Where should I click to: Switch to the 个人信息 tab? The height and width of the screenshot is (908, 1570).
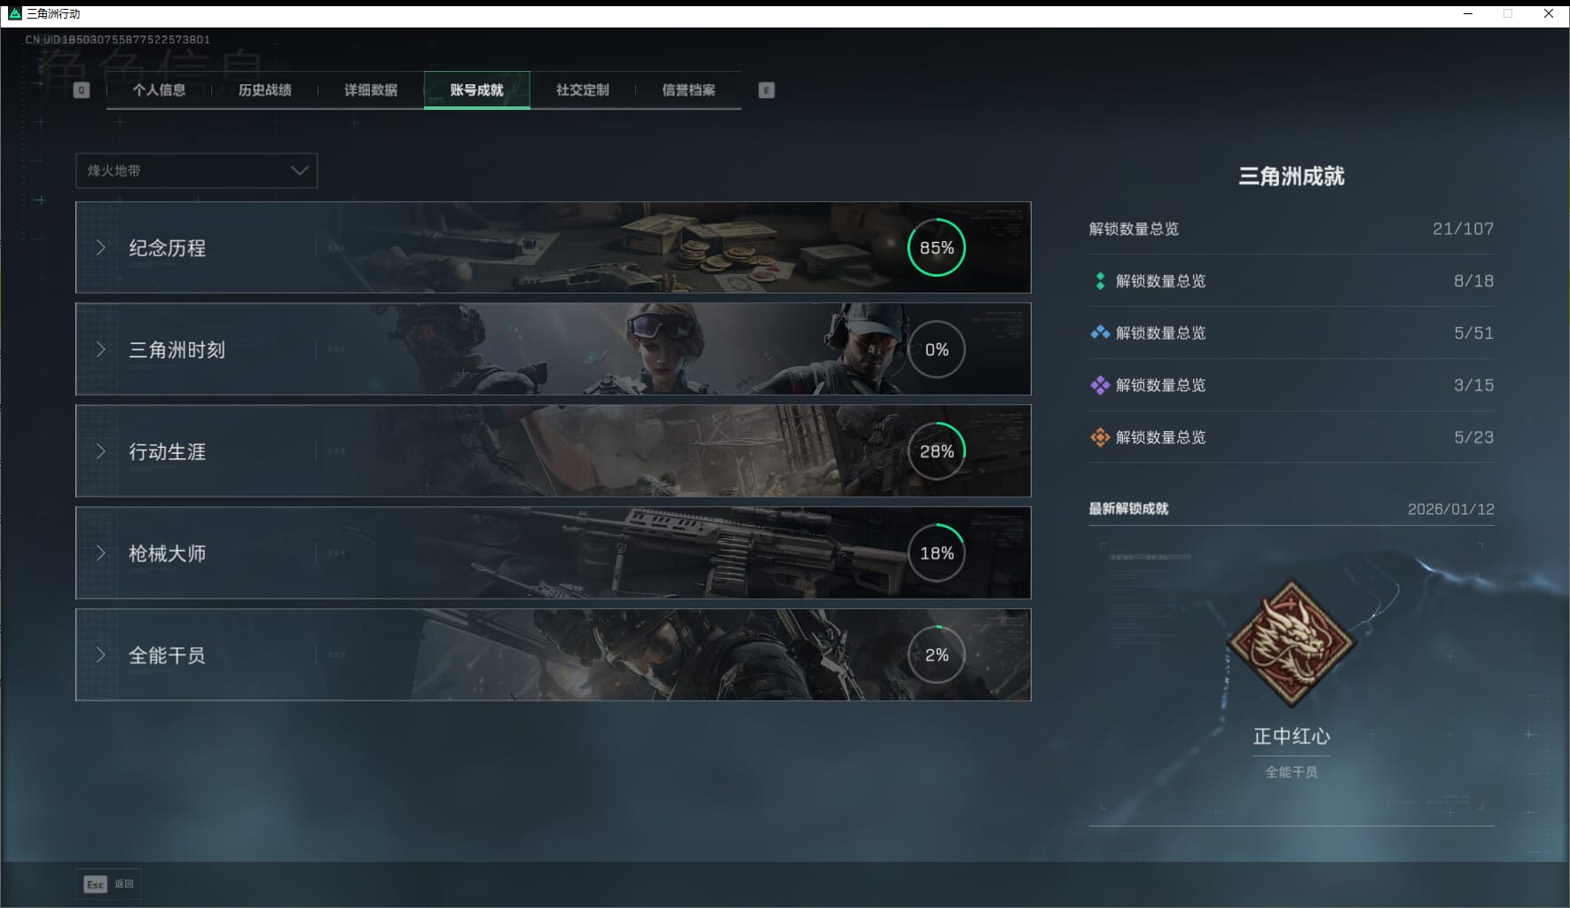pos(159,90)
